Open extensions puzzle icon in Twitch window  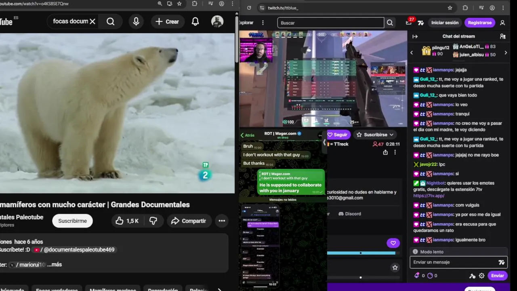(x=465, y=8)
